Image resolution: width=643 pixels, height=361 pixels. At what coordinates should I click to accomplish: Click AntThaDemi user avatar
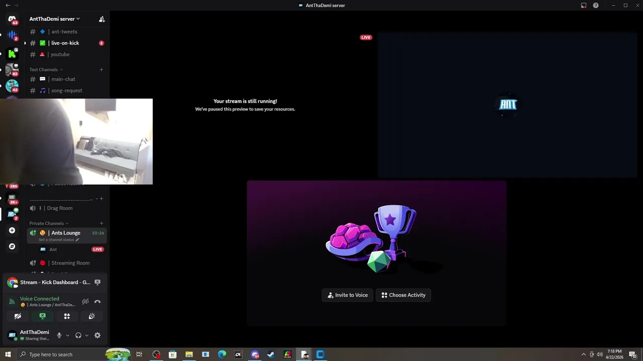pos(12,335)
